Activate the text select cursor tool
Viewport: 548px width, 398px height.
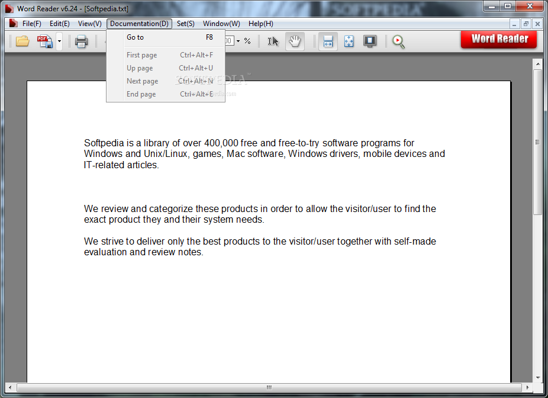tap(273, 41)
